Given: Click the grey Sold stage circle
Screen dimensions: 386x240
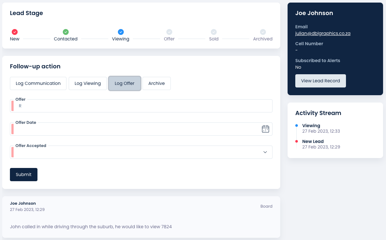Looking at the screenshot, I should [214, 32].
